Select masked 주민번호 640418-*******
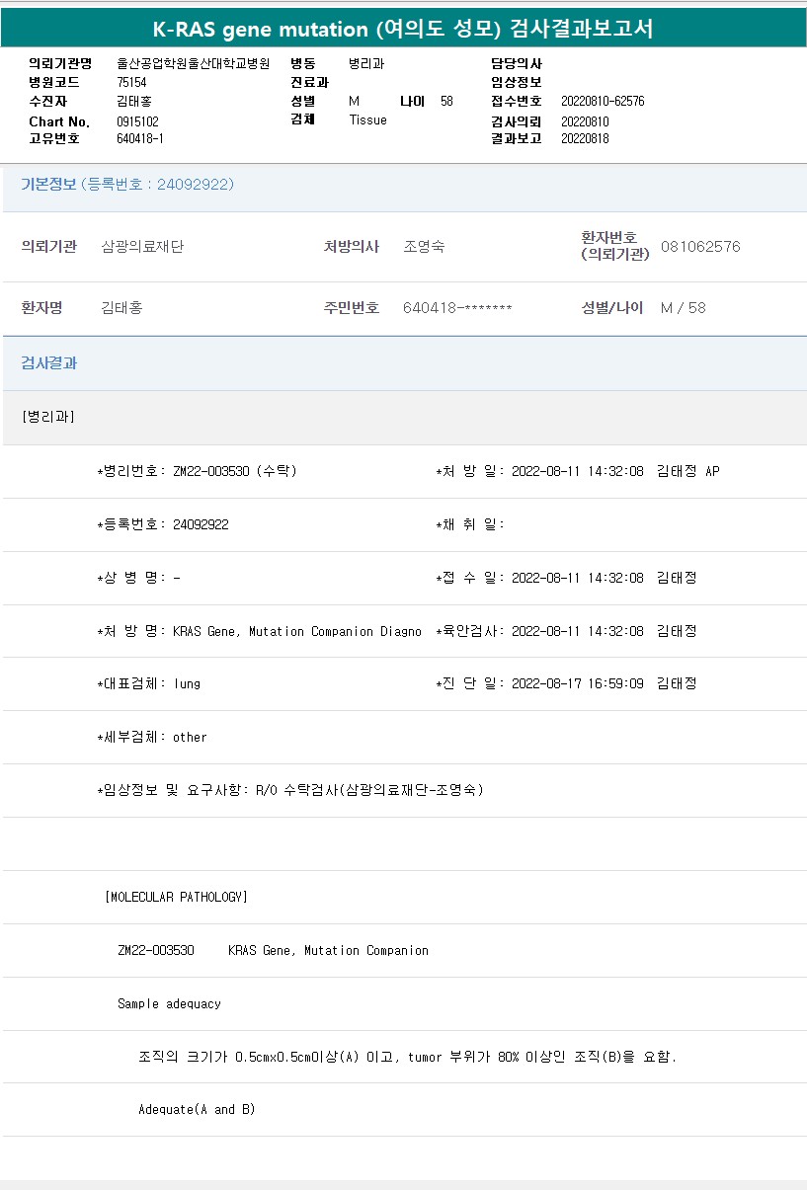The height and width of the screenshot is (1190, 807). pyautogui.click(x=457, y=308)
